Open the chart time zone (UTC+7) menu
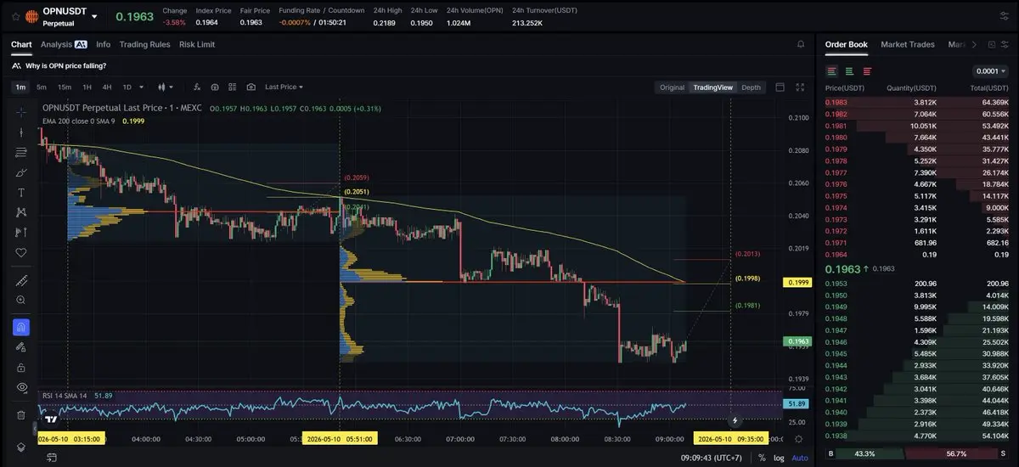The width and height of the screenshot is (1019, 467). tap(712, 458)
